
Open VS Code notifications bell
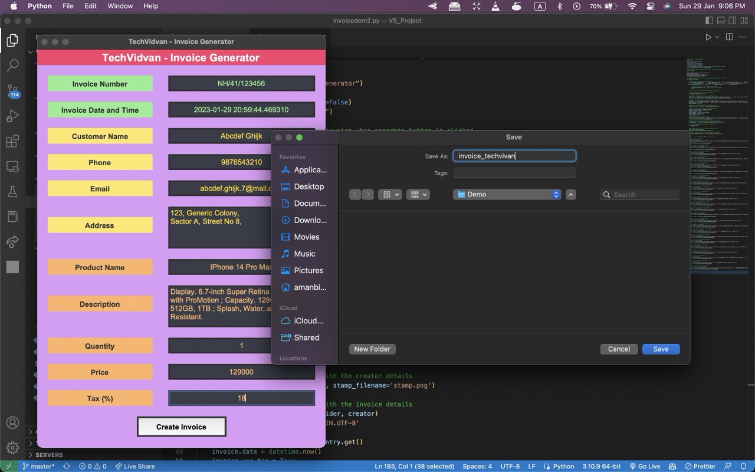tap(744, 466)
